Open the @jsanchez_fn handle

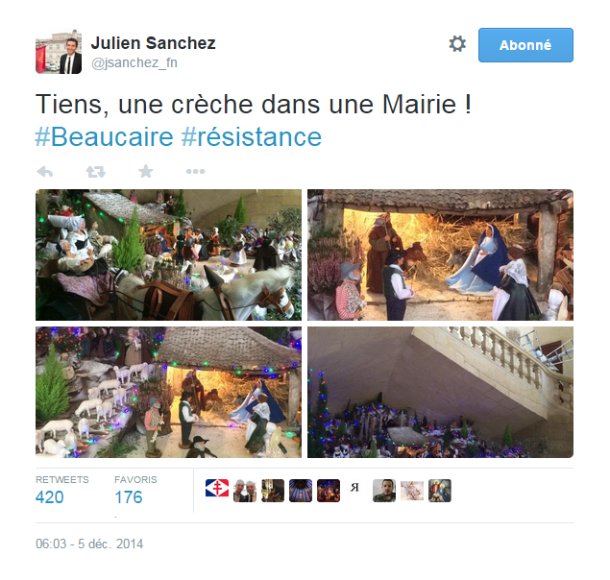(134, 62)
